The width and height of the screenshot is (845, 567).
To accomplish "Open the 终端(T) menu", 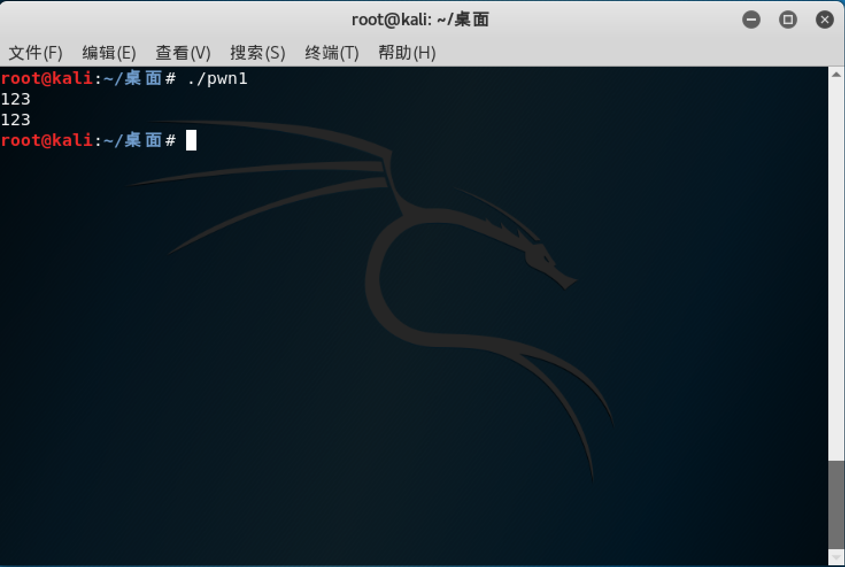I will coord(331,53).
